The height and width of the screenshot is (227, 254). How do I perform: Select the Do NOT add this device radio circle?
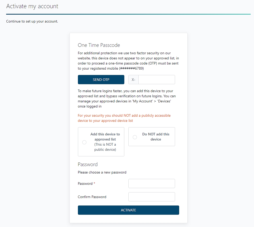click(135, 137)
